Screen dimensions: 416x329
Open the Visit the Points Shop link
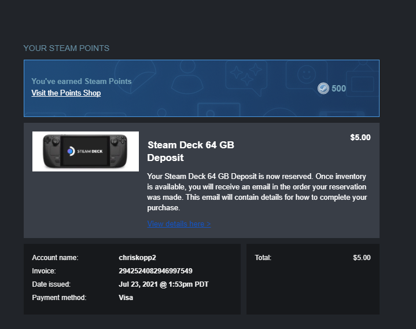[x=66, y=93]
